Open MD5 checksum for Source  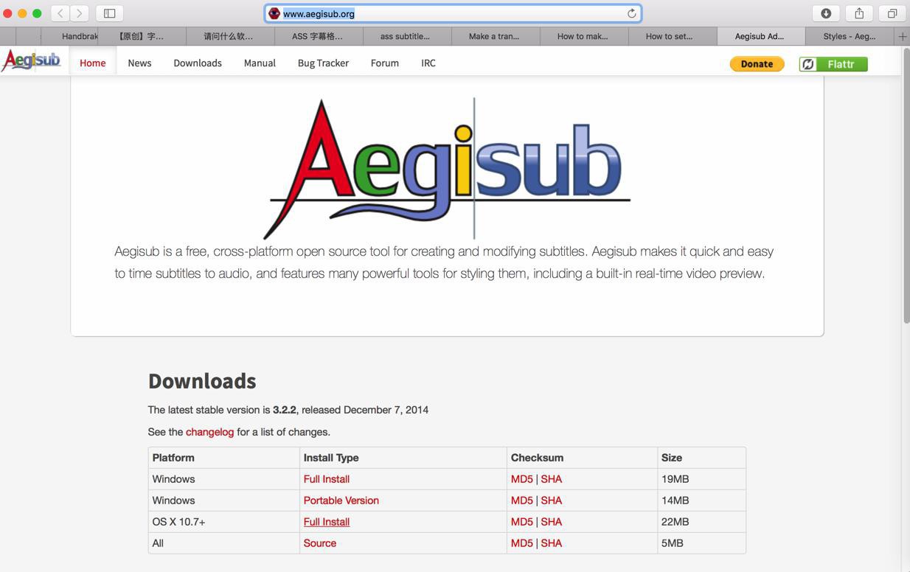point(522,543)
